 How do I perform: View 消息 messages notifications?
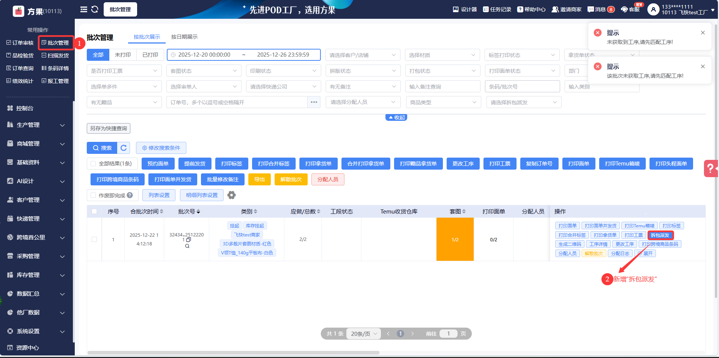tap(601, 9)
